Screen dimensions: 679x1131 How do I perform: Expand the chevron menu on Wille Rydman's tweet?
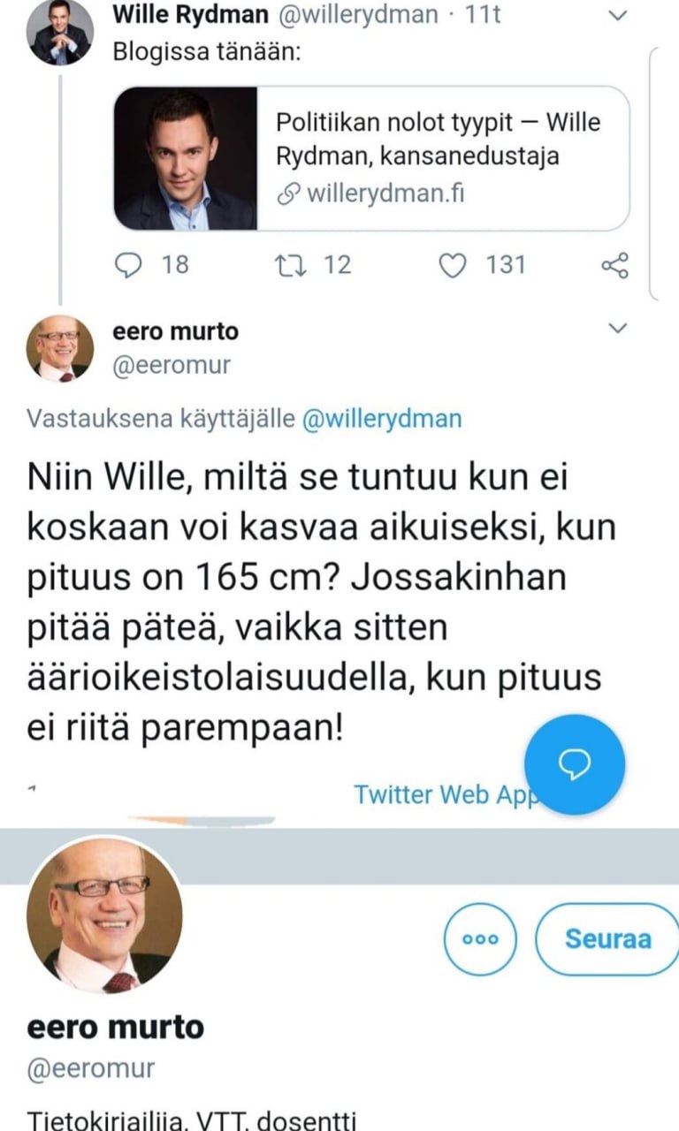[x=619, y=15]
